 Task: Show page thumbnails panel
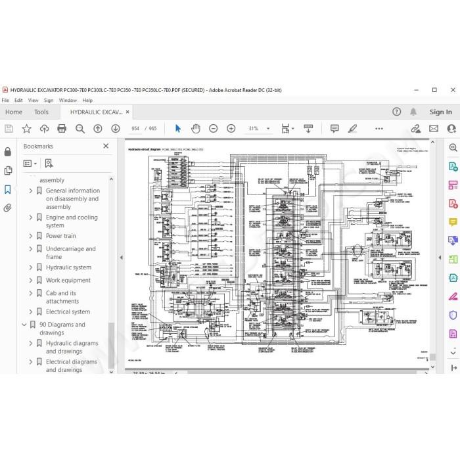tap(8, 170)
